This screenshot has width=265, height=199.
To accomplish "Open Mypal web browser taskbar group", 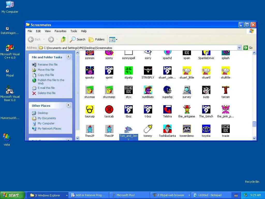I will 170,195.
